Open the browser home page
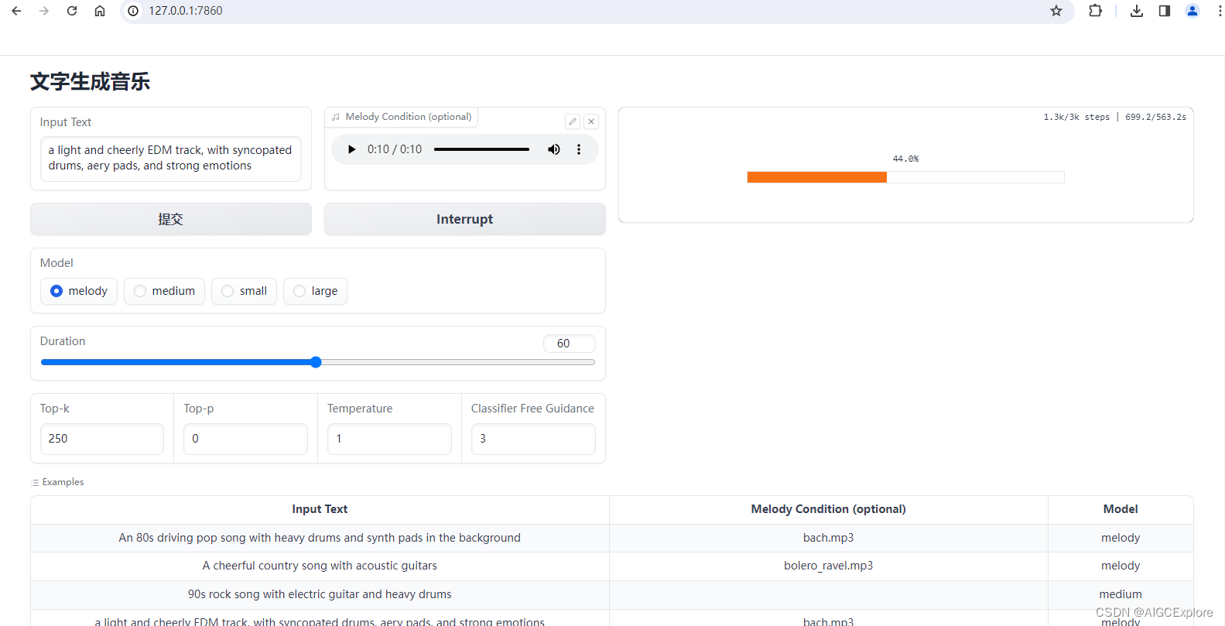1225x626 pixels. click(x=100, y=11)
